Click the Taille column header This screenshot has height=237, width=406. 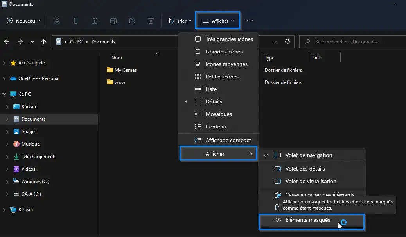[x=317, y=58]
